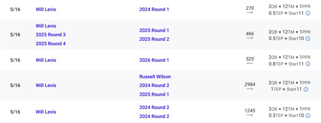Select the 2025 Round 3 pick link
Viewport: 321px width, 123px height.
50,34
